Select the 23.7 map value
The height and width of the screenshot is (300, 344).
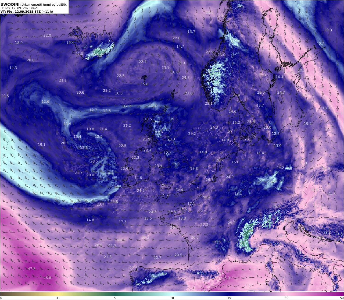101,204
